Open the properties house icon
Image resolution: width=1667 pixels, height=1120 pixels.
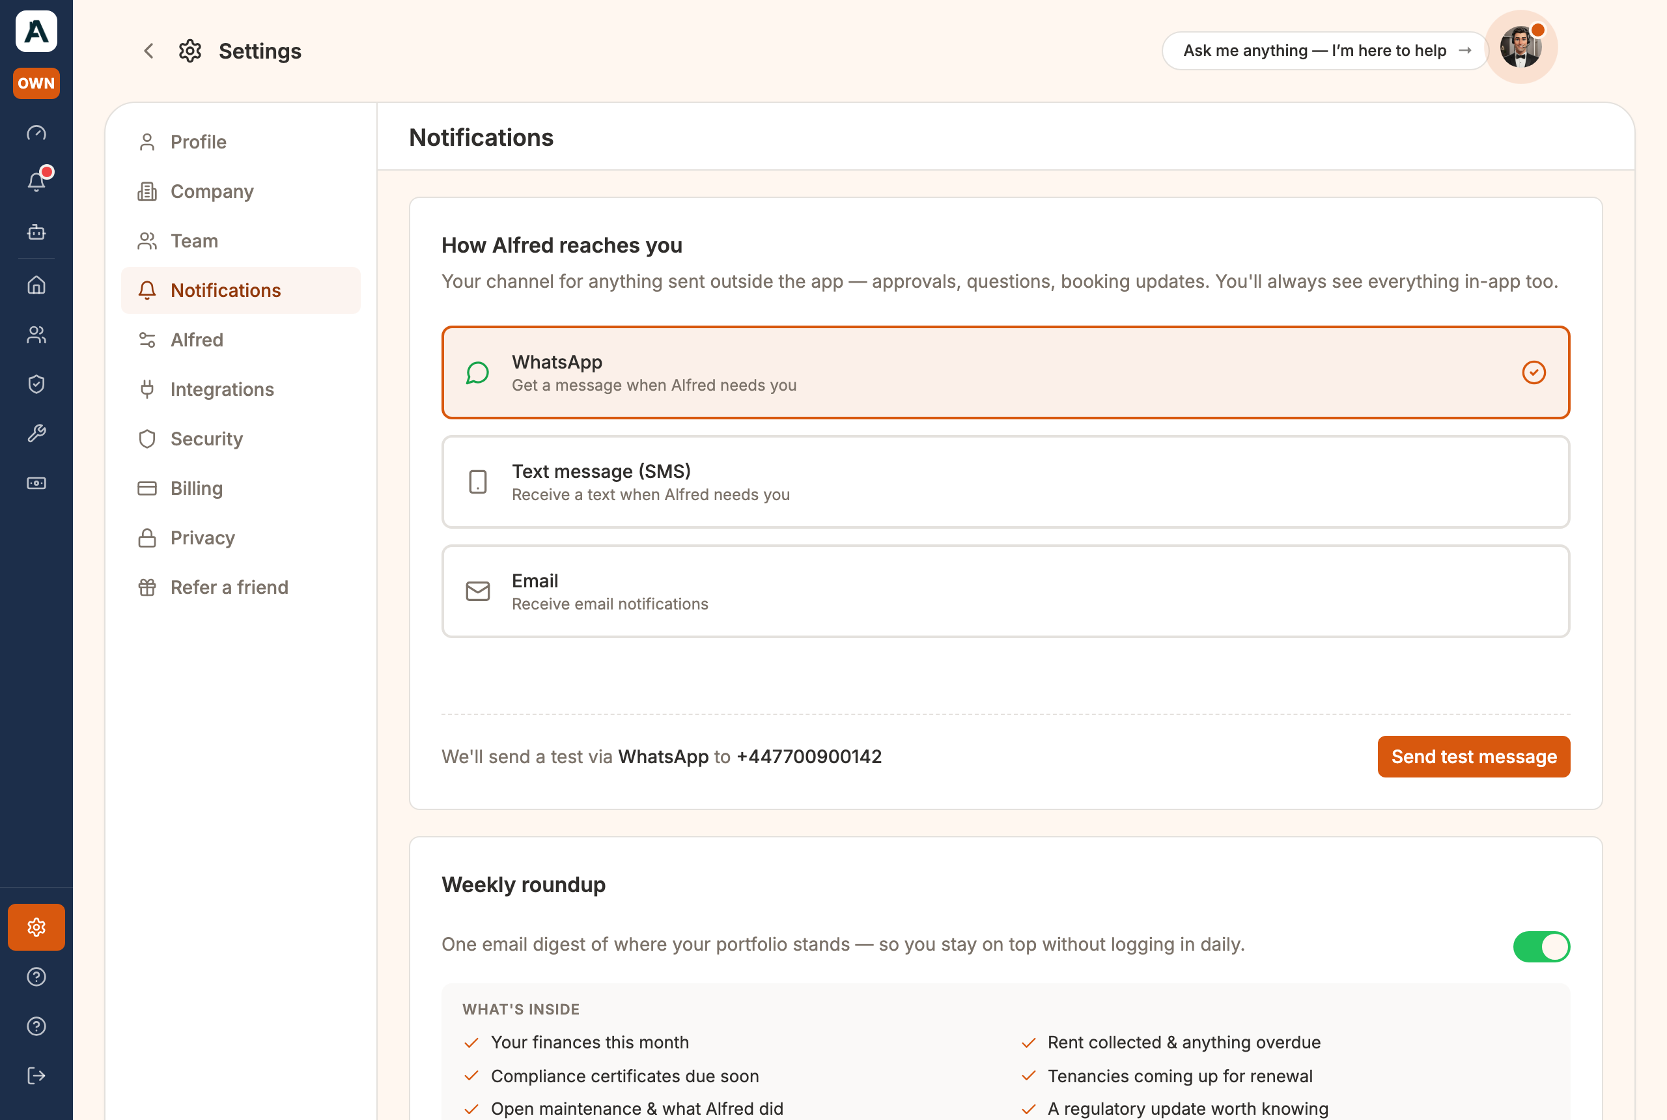[36, 285]
